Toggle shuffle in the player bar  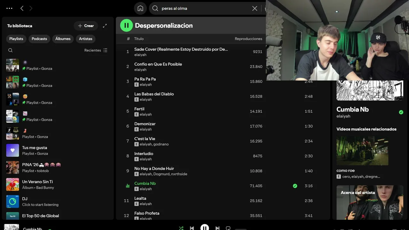coord(181,228)
